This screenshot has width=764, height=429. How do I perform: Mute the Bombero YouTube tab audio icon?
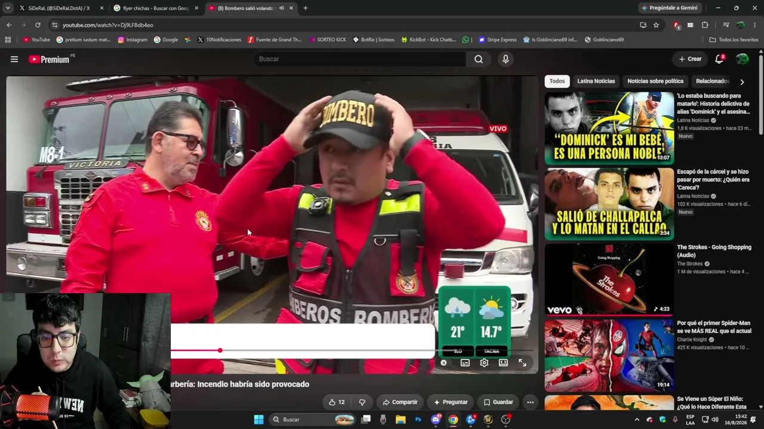282,8
